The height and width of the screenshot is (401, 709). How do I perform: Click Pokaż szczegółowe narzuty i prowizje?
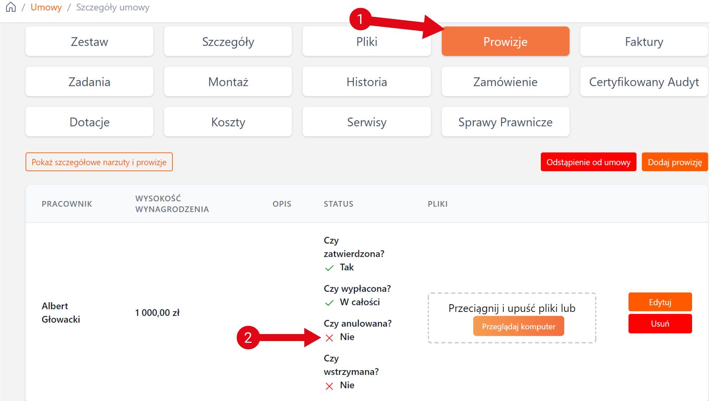pyautogui.click(x=99, y=162)
